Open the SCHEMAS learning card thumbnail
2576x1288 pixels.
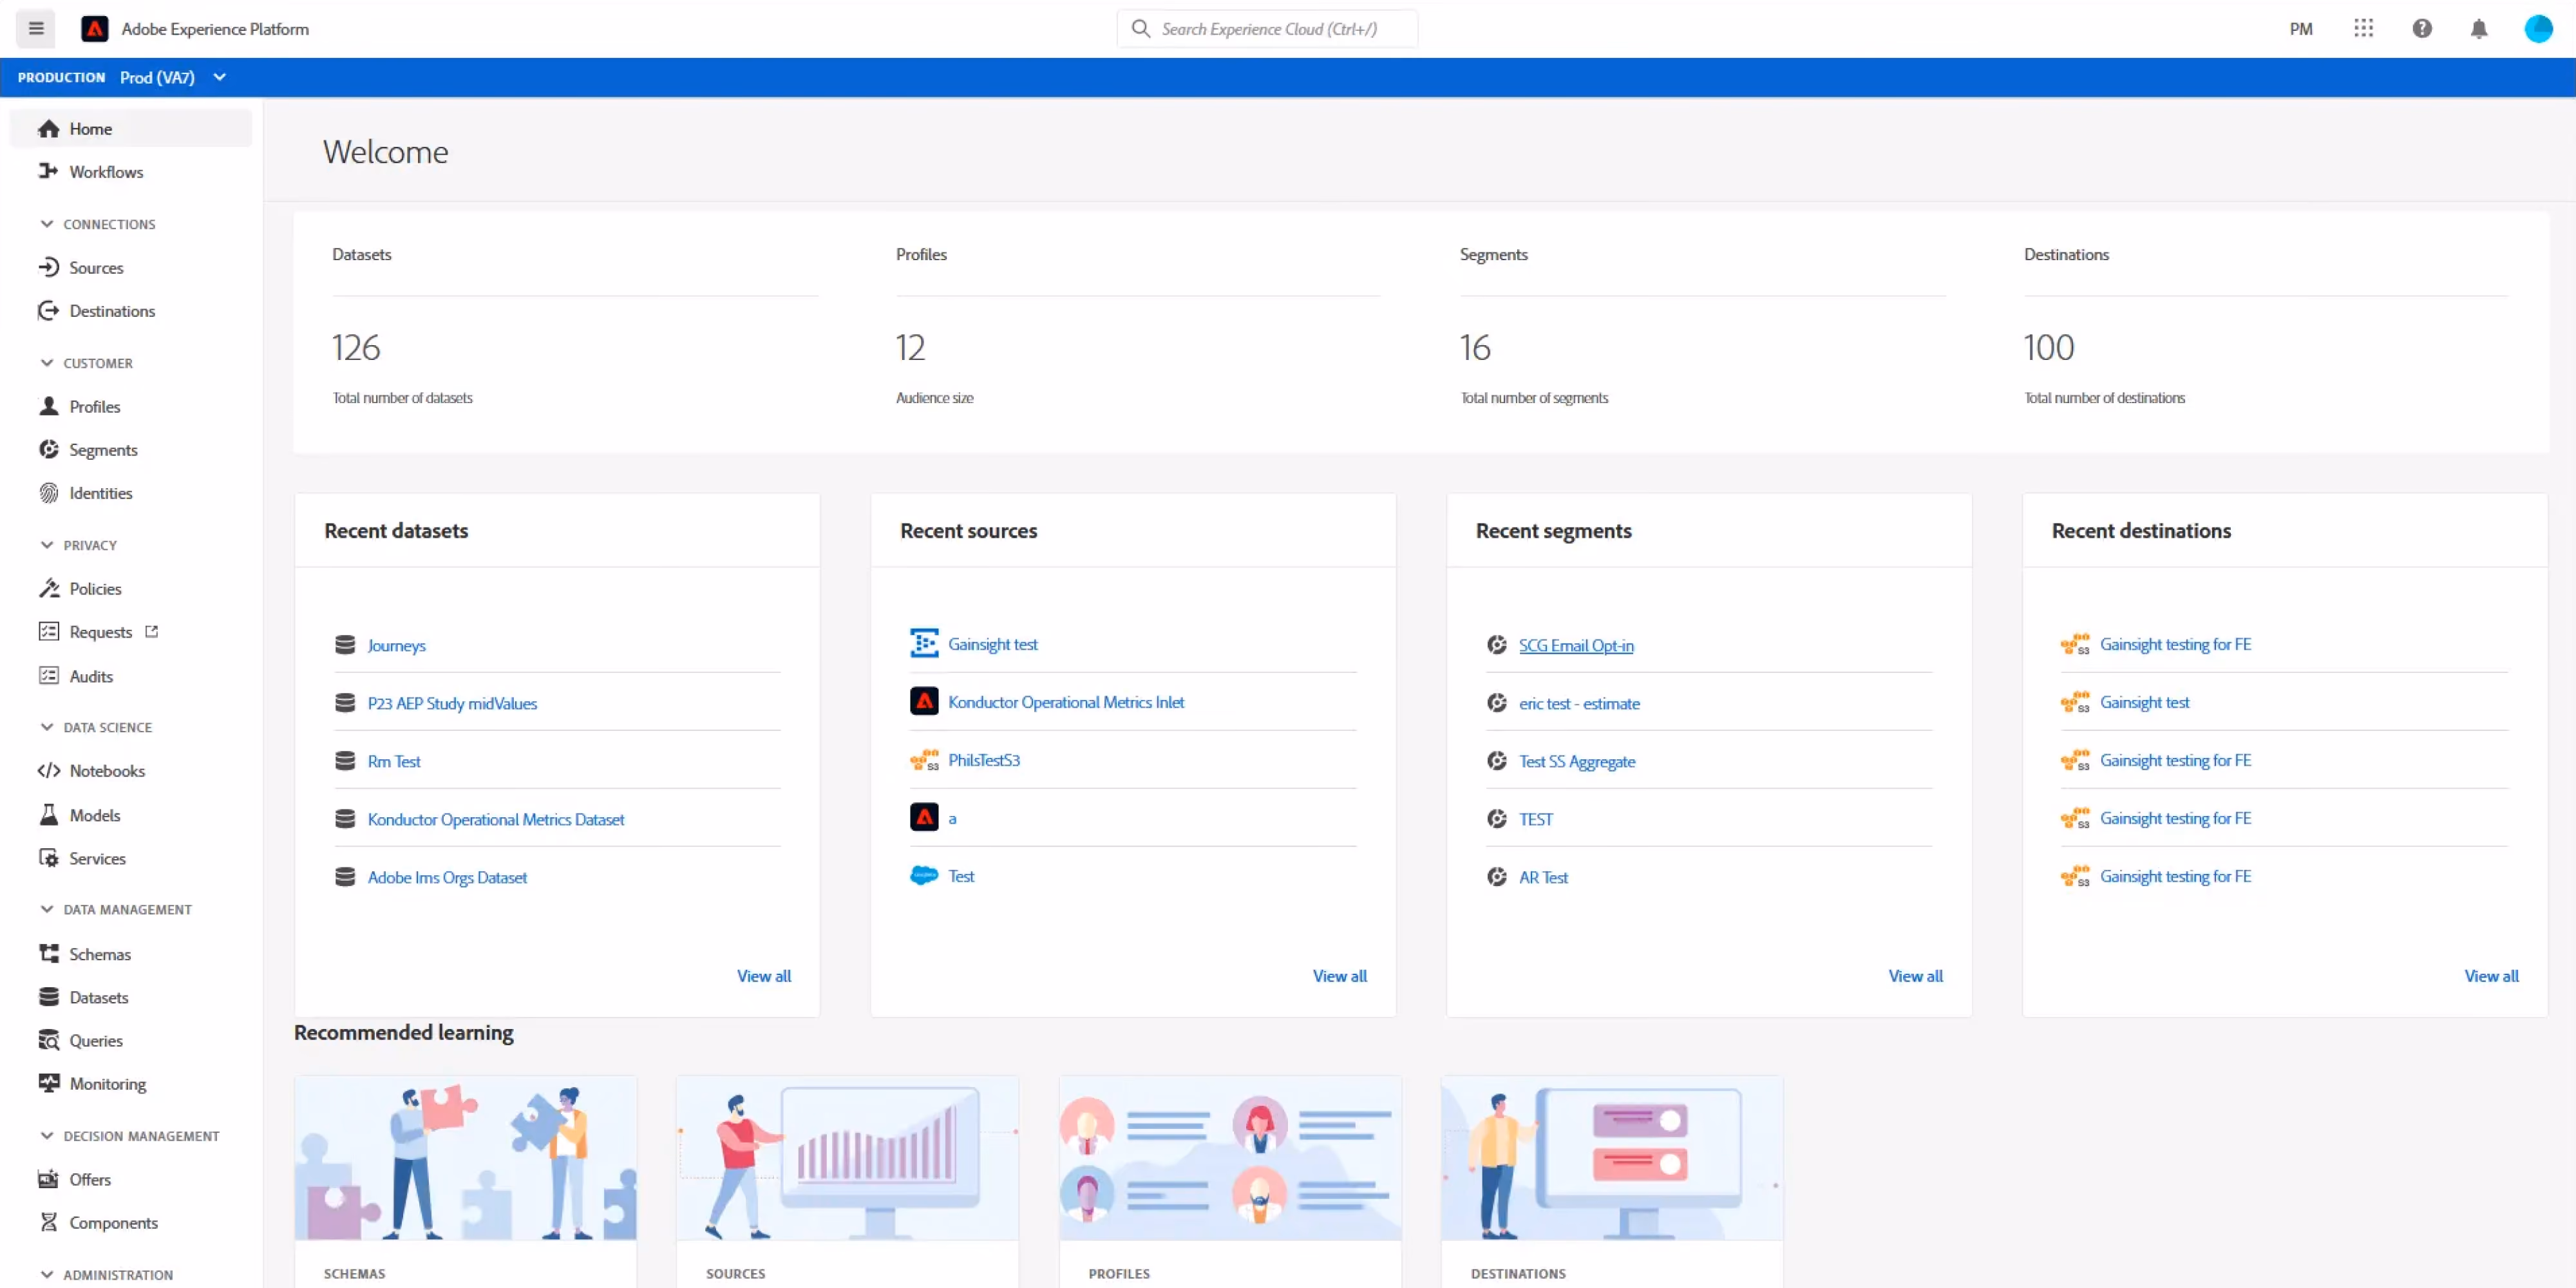tap(465, 1158)
